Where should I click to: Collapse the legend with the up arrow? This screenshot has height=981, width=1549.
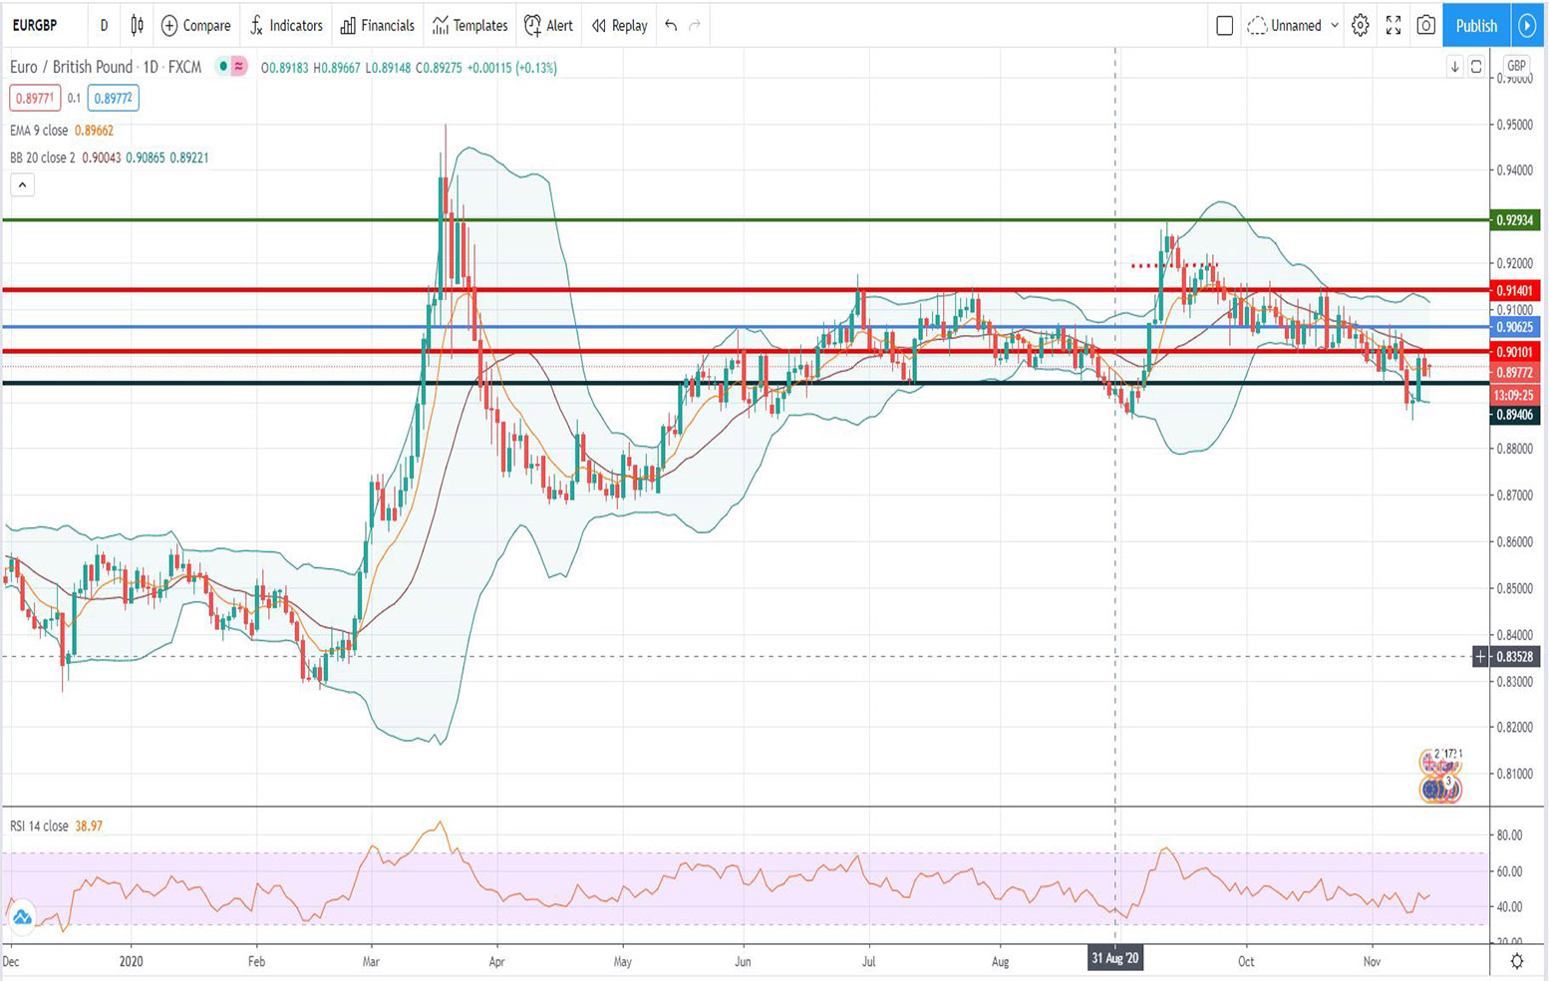23,184
